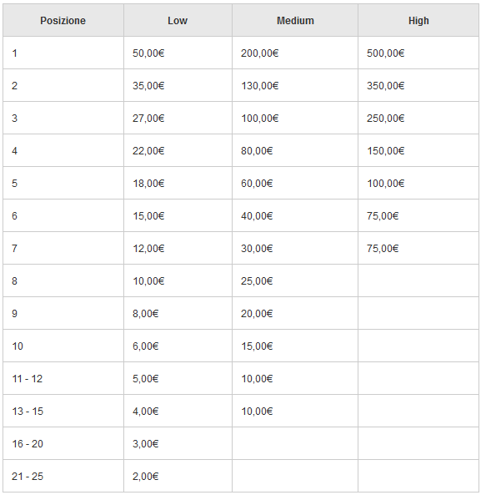The width and height of the screenshot is (481, 495).
Task: Select the 350,00€ cell in High column
Action: point(418,85)
